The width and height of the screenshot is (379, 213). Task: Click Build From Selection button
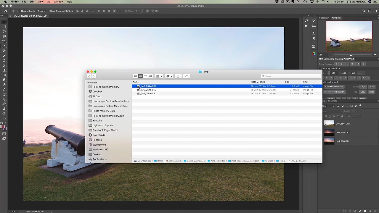[334, 87]
